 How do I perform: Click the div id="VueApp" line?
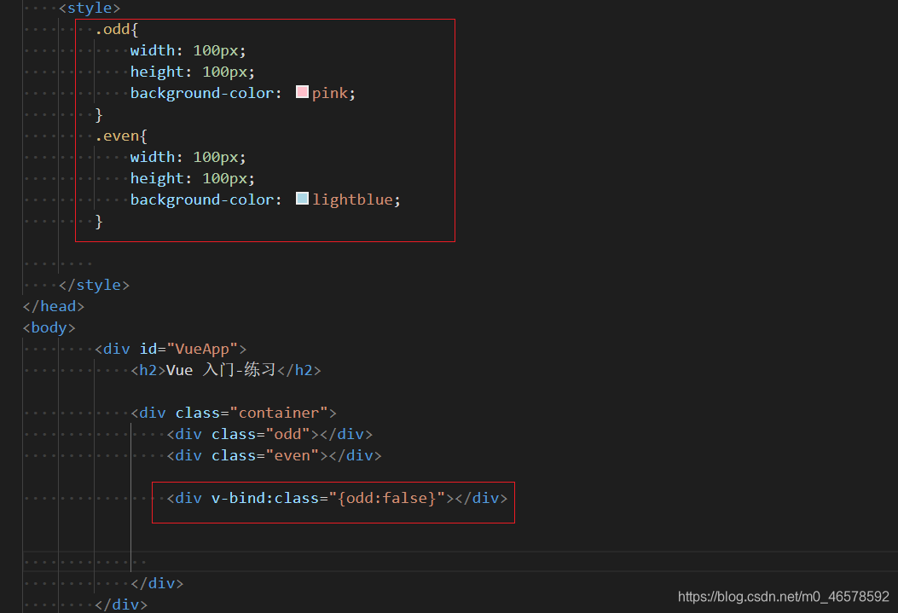(x=171, y=350)
